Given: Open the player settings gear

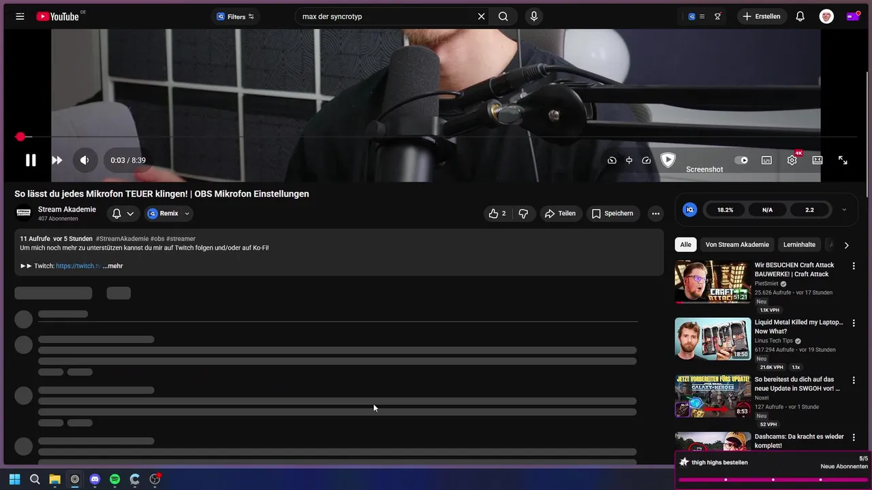Looking at the screenshot, I should click(792, 160).
